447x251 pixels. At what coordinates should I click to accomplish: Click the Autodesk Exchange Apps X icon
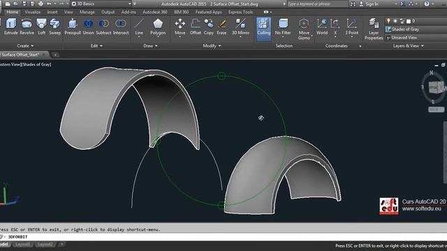402,3
